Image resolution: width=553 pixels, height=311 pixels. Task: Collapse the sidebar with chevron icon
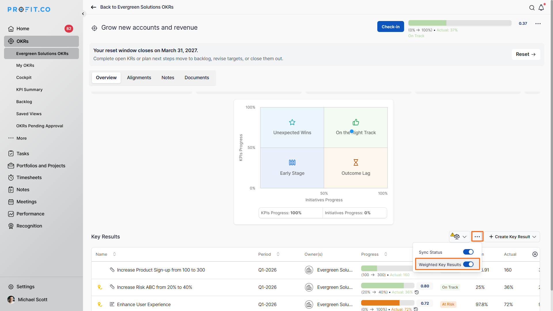(83, 14)
